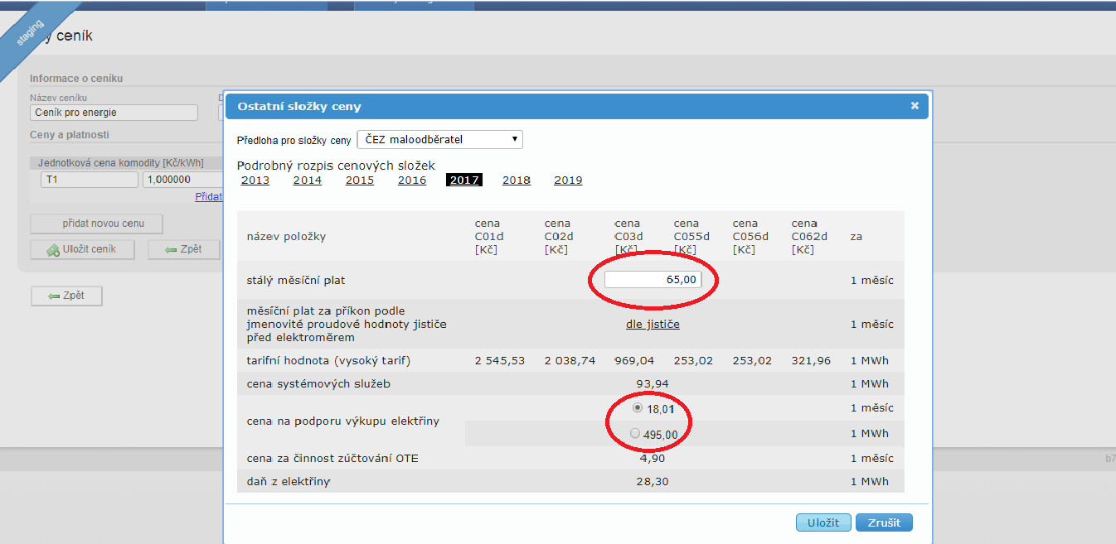Viewport: 1116px width, 544px height.
Task: Open the 2016 price breakdown
Action: (411, 181)
